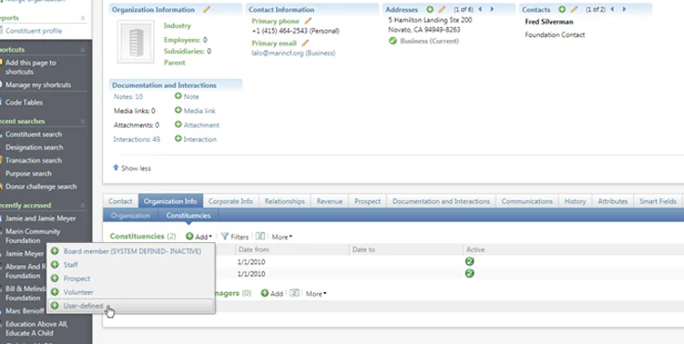This screenshot has height=344, width=684.
Task: Open the Interactions: 49 link
Action: tap(137, 139)
